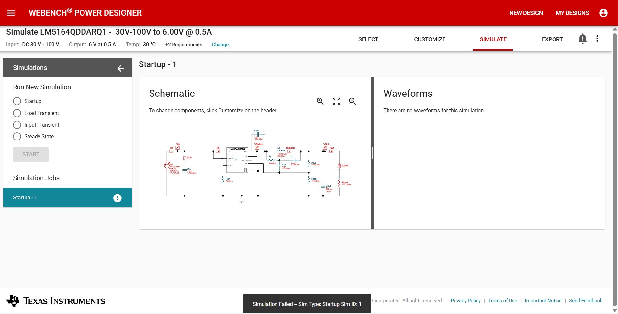Open the Important Notice link
Image resolution: width=618 pixels, height=314 pixels.
point(543,301)
